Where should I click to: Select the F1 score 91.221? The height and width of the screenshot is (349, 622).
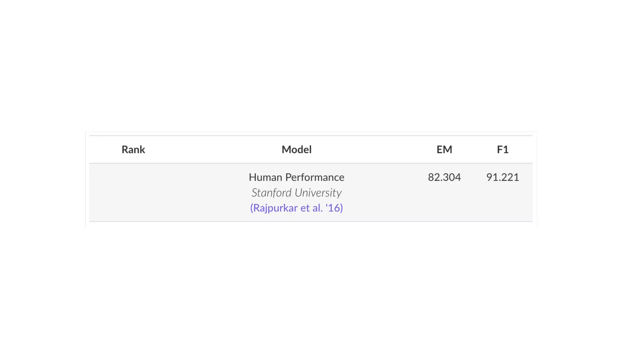[503, 177]
